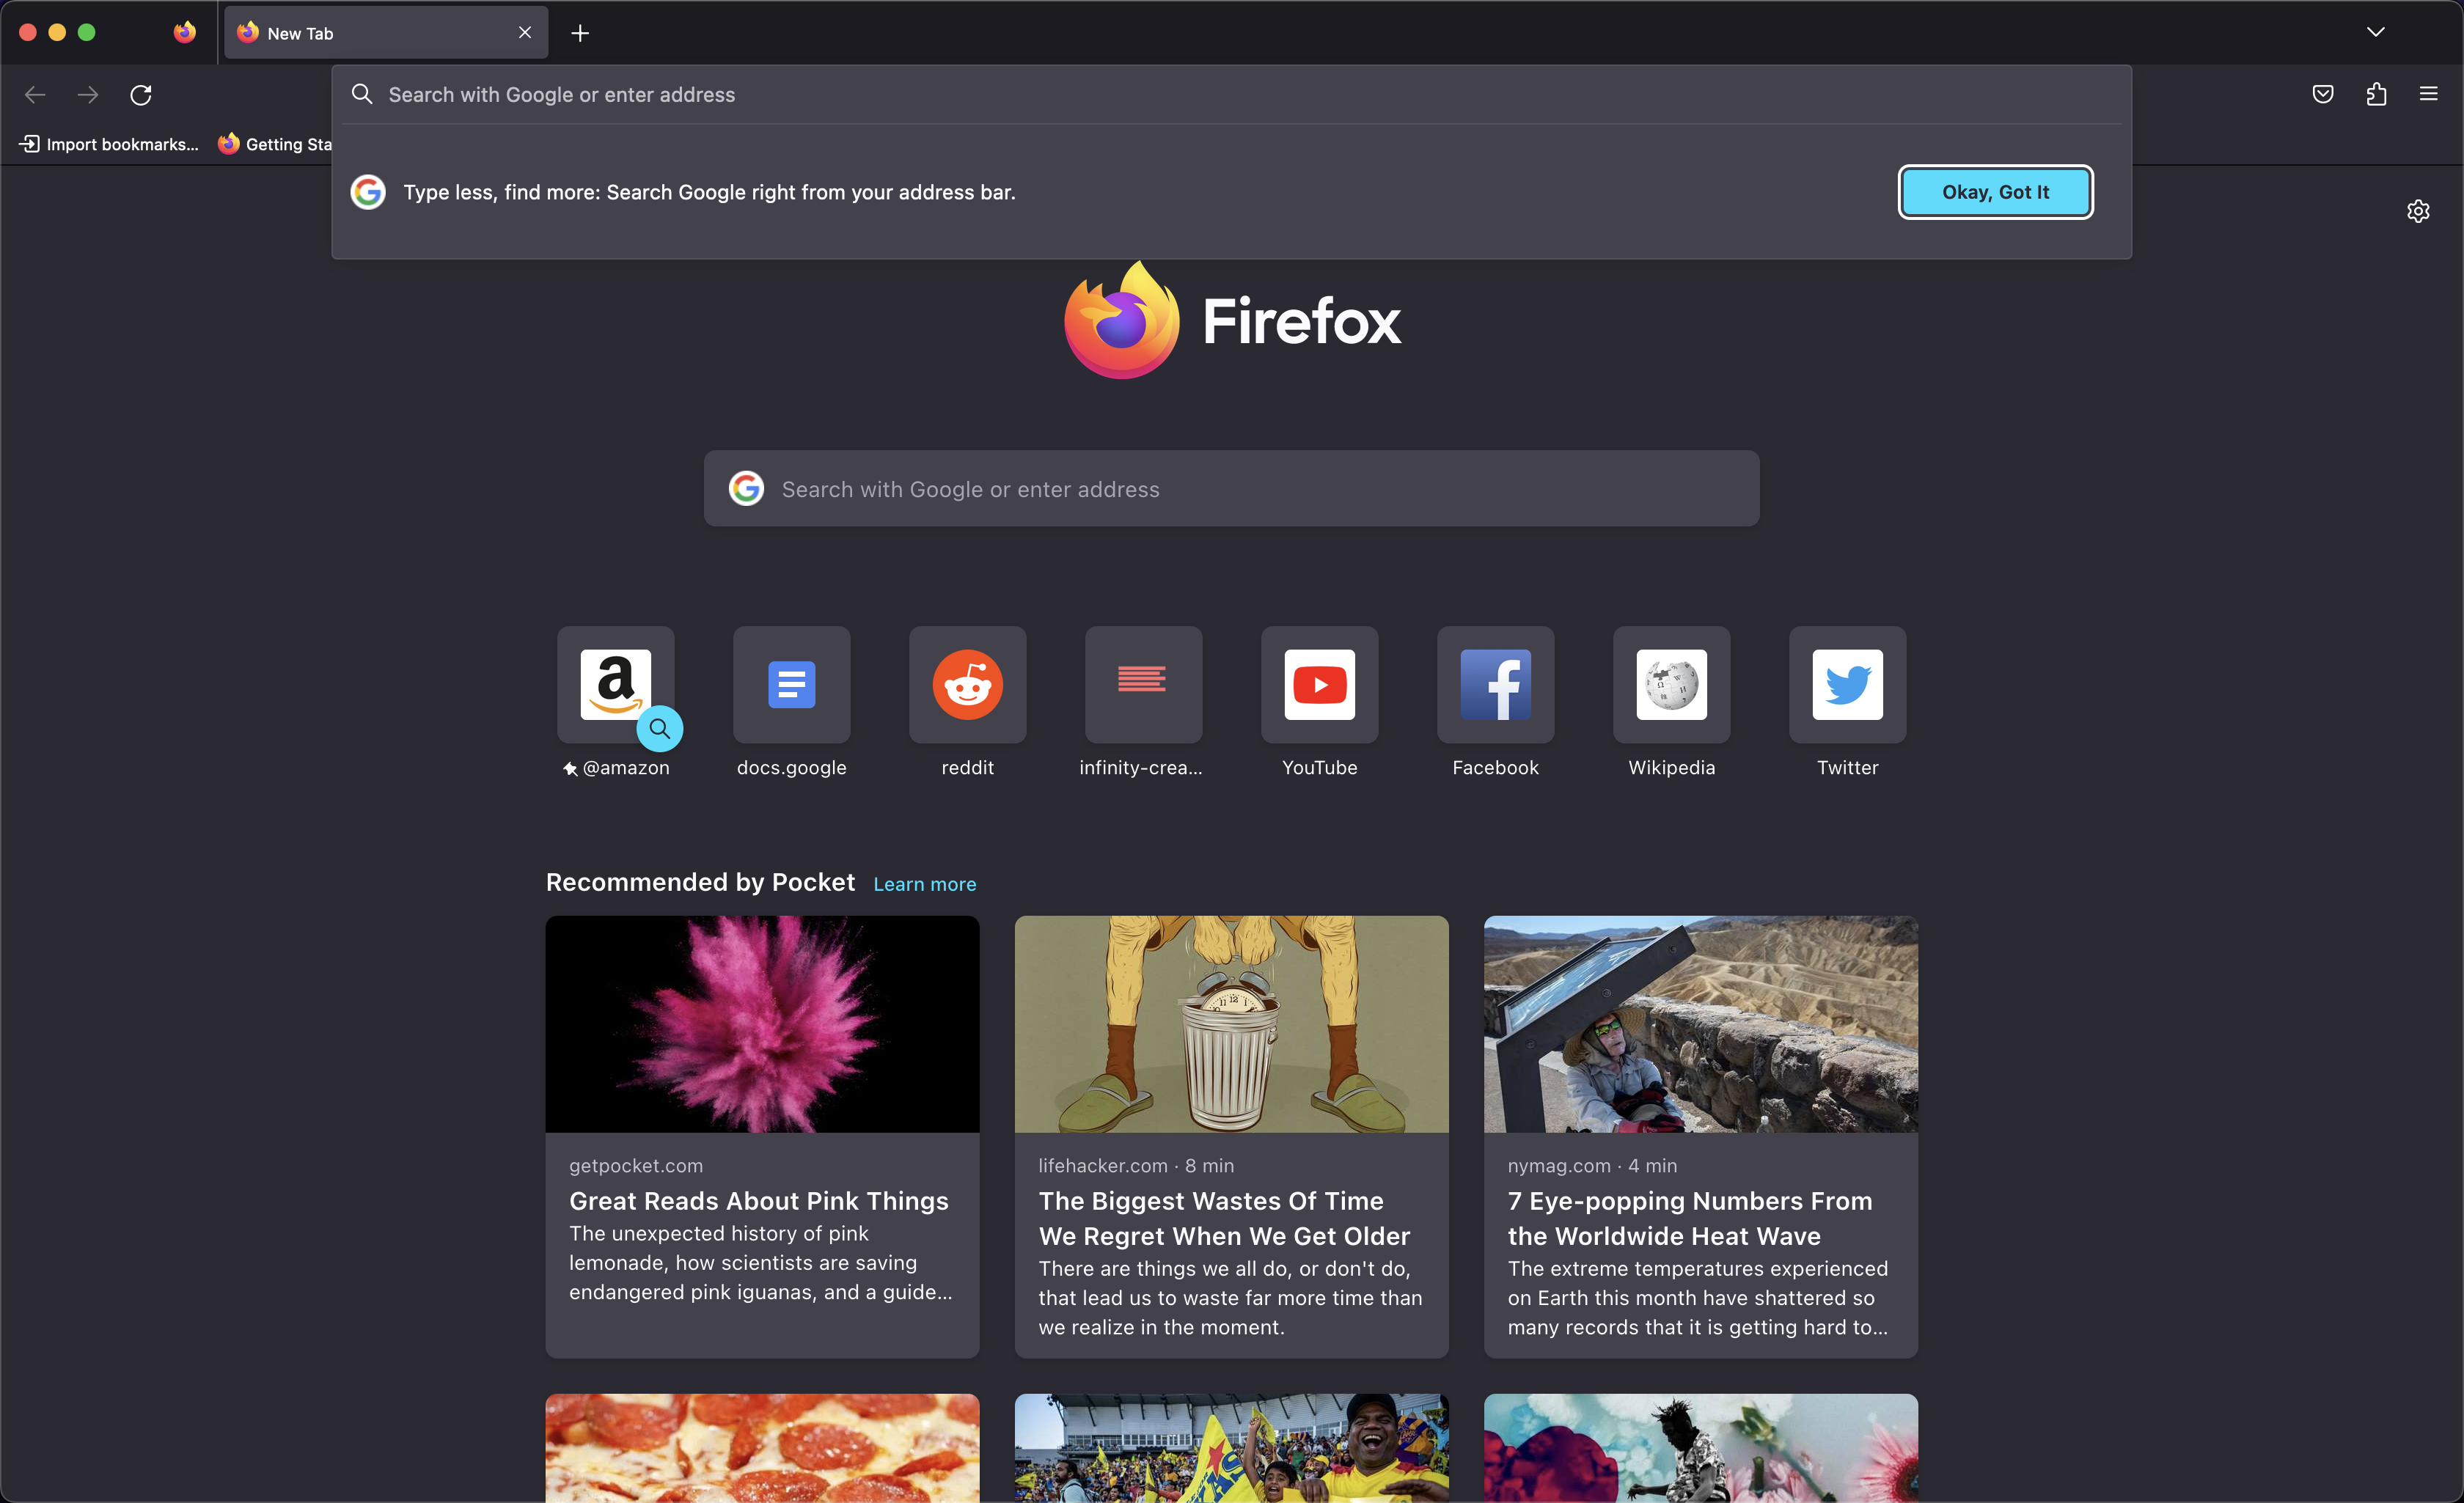Viewport: 2464px width, 1503px height.
Task: Click the Type less, find more tip text
Action: pos(709,192)
